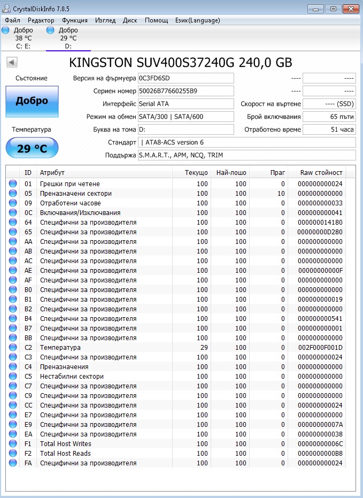Viewport: 363px width, 498px height.
Task: Click raw value 0000000000B8
Action: click(320, 453)
